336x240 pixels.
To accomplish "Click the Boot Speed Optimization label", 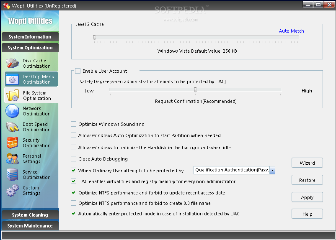I will [x=36, y=127].
